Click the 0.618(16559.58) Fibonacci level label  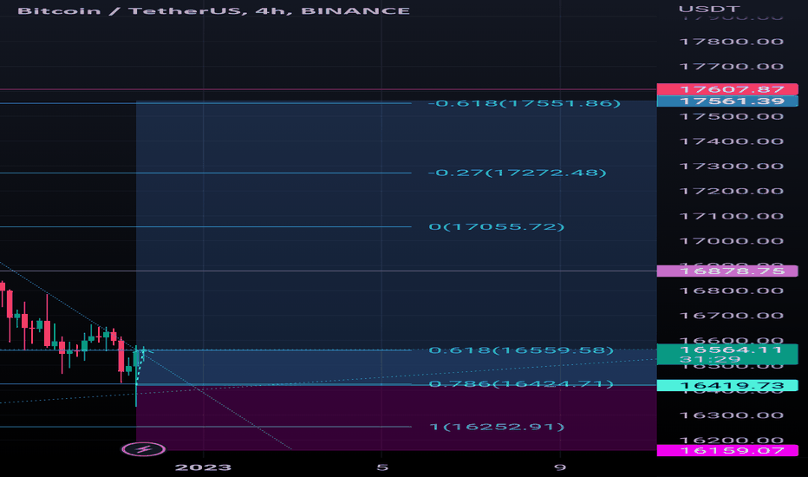(521, 350)
